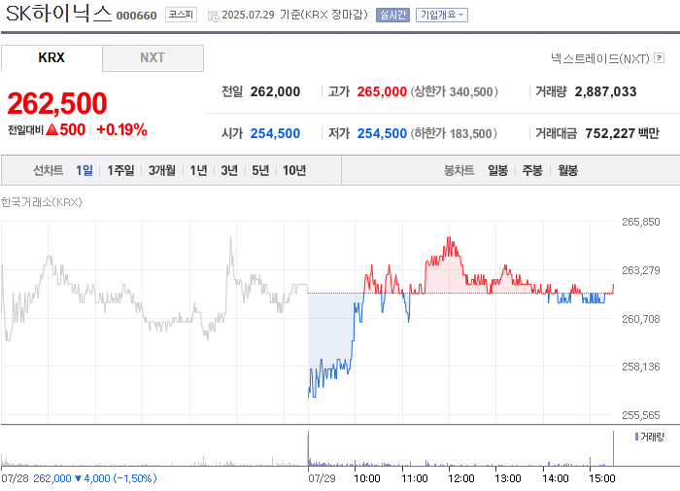Switch to the 일봉 candle chart

point(497,170)
